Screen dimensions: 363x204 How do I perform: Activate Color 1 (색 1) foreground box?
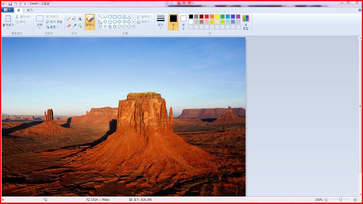(173, 22)
